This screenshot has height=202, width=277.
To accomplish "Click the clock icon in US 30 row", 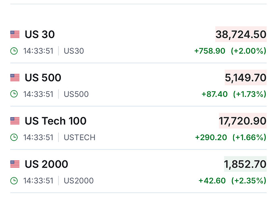I will pyautogui.click(x=14, y=51).
